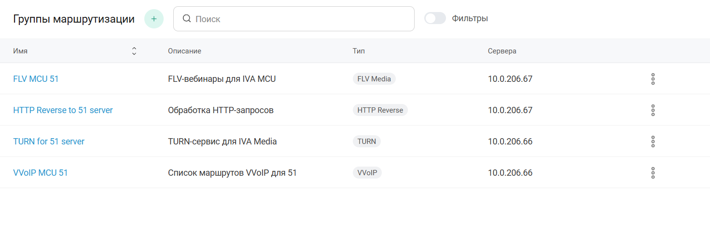Open the three-dot menu for HTTP Reverse row
This screenshot has width=710, height=233.
click(653, 110)
